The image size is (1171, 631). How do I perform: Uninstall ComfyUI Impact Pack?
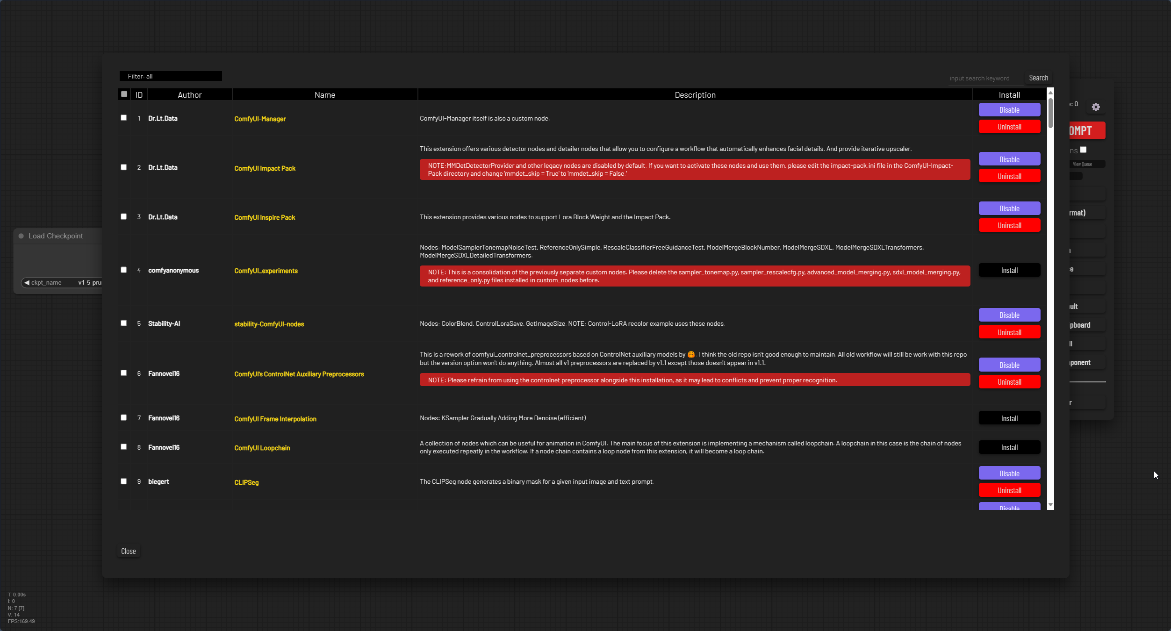(1009, 176)
